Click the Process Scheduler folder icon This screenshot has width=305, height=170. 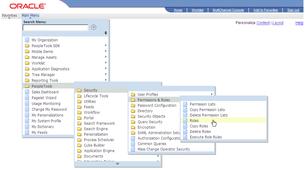coord(79,140)
